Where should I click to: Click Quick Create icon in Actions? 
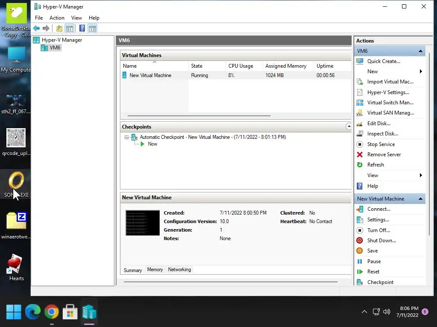pos(360,61)
